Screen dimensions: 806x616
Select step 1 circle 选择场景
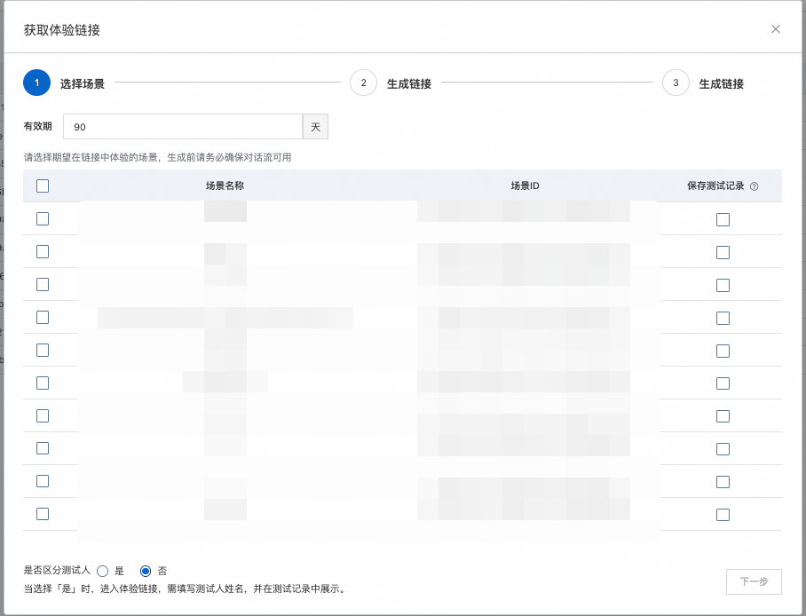(37, 83)
